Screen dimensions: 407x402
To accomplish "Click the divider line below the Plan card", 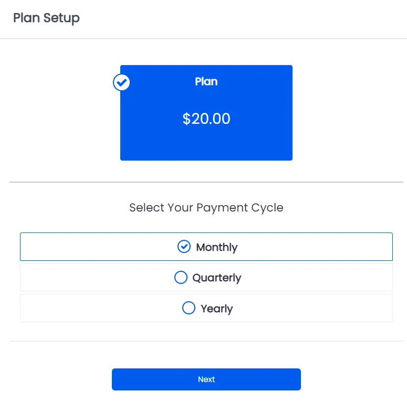I will click(206, 182).
